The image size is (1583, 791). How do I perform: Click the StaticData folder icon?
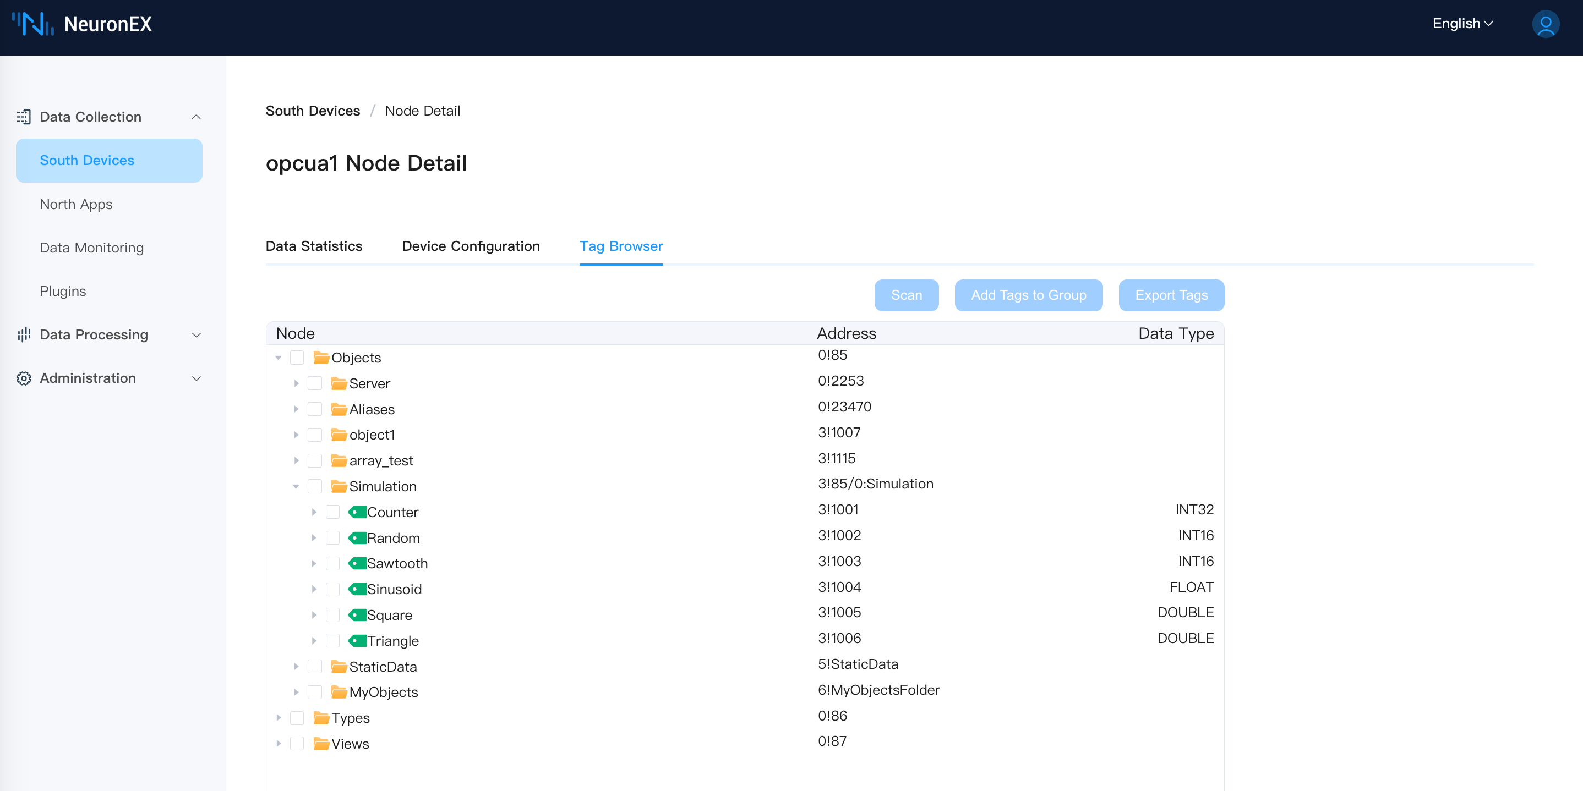click(x=339, y=666)
